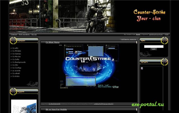Open the comments link below the Cs Blue Menu post
This screenshot has width=179, height=113.
[x=104, y=104]
